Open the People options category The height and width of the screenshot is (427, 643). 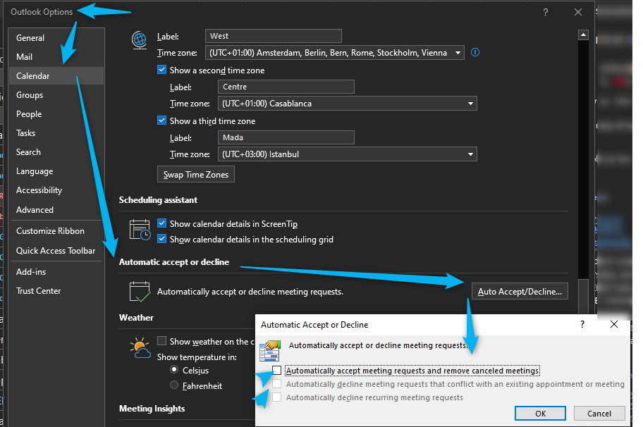(56, 114)
